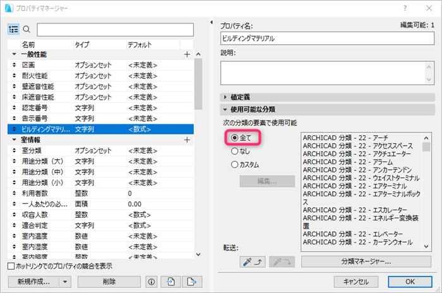Viewport: 442px width, 293px height.
Task: Select the 室内湿度 property row
Action: pyautogui.click(x=100, y=247)
